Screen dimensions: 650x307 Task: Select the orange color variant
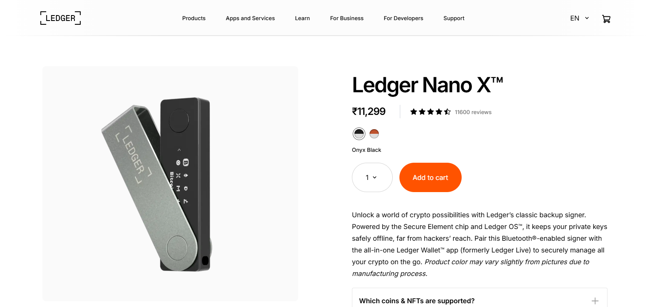pyautogui.click(x=374, y=133)
